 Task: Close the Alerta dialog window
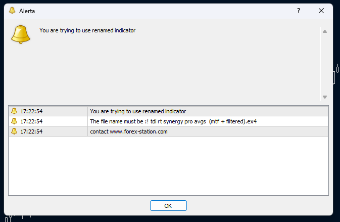coord(321,11)
